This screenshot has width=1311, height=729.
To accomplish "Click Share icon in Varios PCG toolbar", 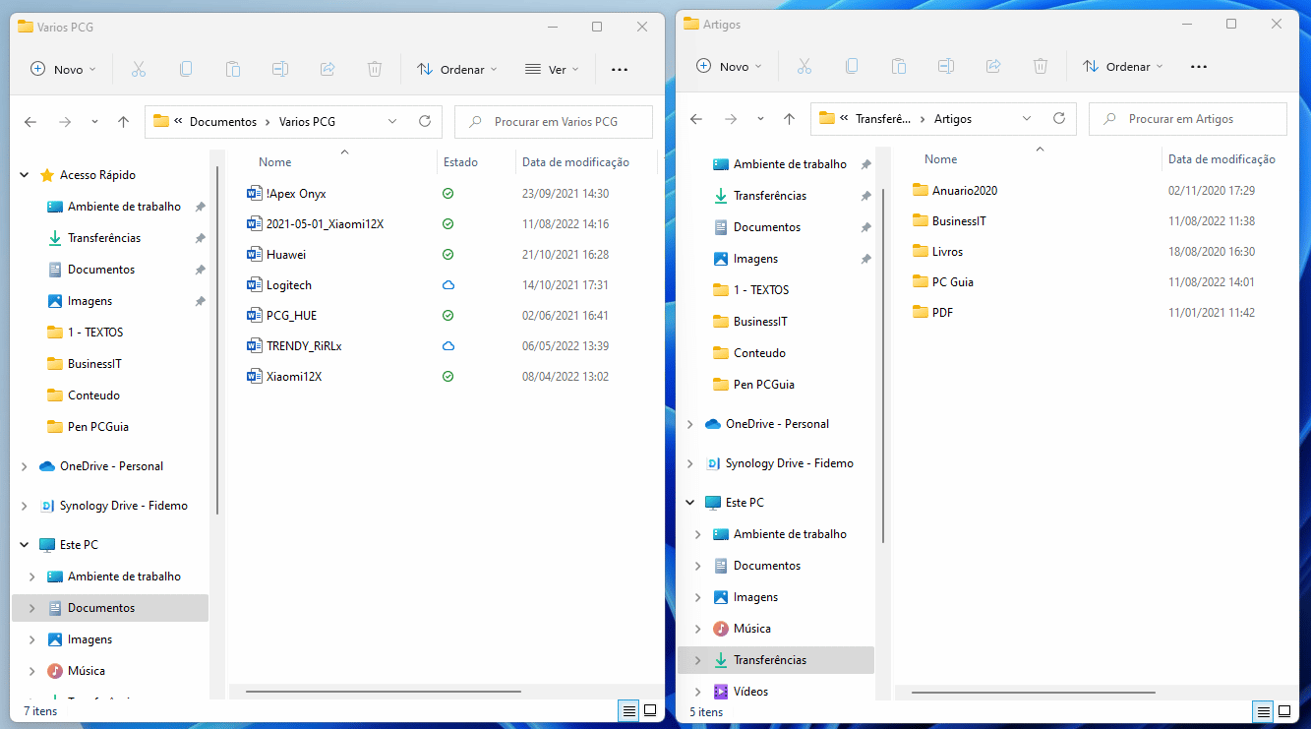I will (328, 69).
